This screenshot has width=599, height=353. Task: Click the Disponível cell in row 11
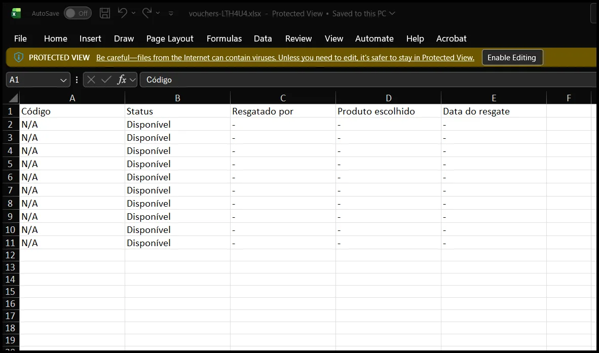[x=178, y=243]
